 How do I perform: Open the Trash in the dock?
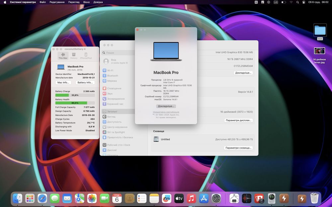click(314, 198)
